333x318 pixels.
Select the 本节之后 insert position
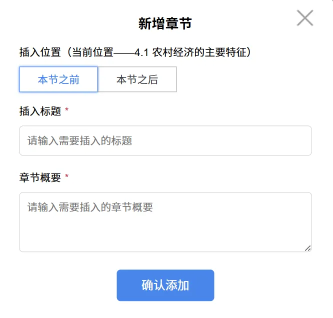click(137, 79)
